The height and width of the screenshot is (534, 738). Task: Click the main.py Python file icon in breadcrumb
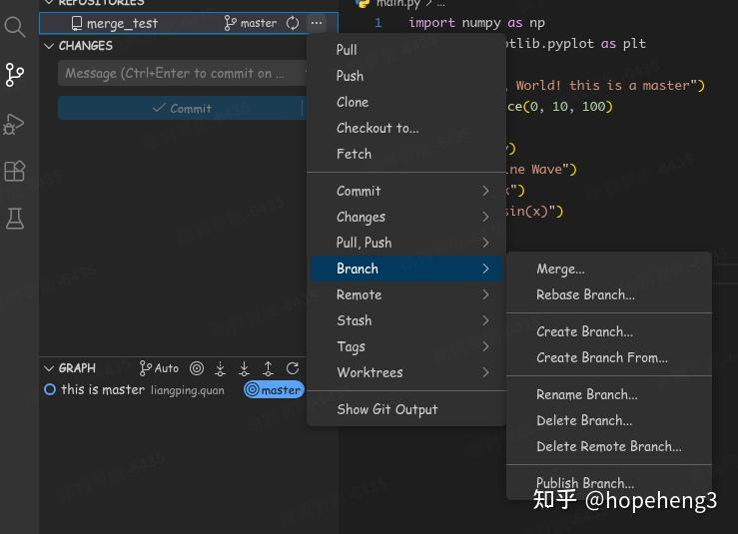tap(362, 3)
